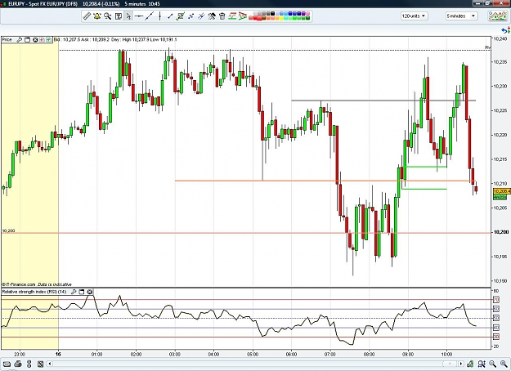Click the save chart icon at bottom left
The height and width of the screenshot is (371, 511).
[40, 364]
